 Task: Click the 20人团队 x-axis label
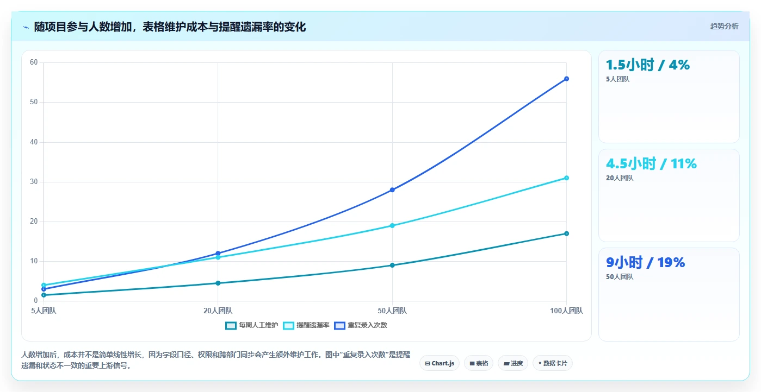(x=218, y=311)
